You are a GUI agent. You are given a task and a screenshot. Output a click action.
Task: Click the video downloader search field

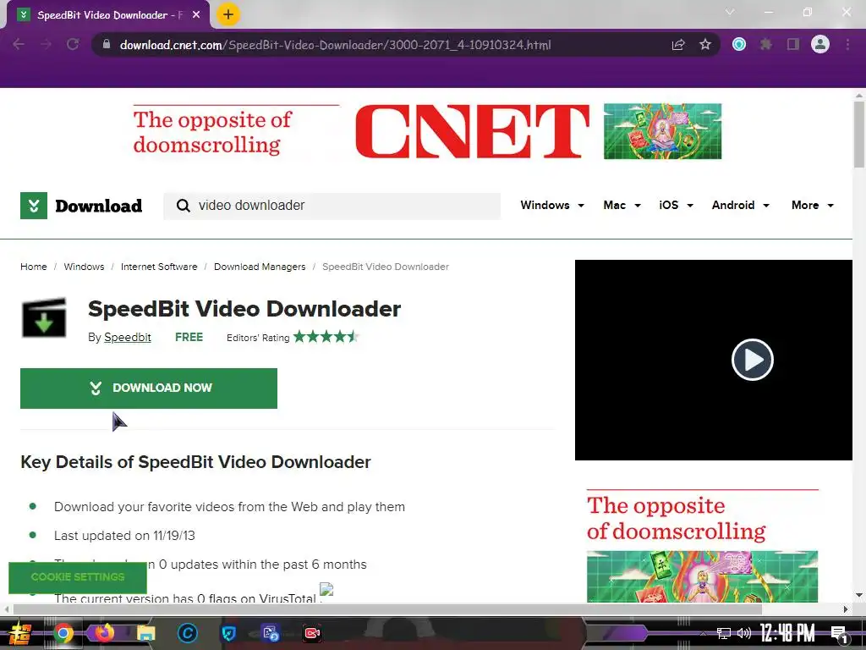332,206
